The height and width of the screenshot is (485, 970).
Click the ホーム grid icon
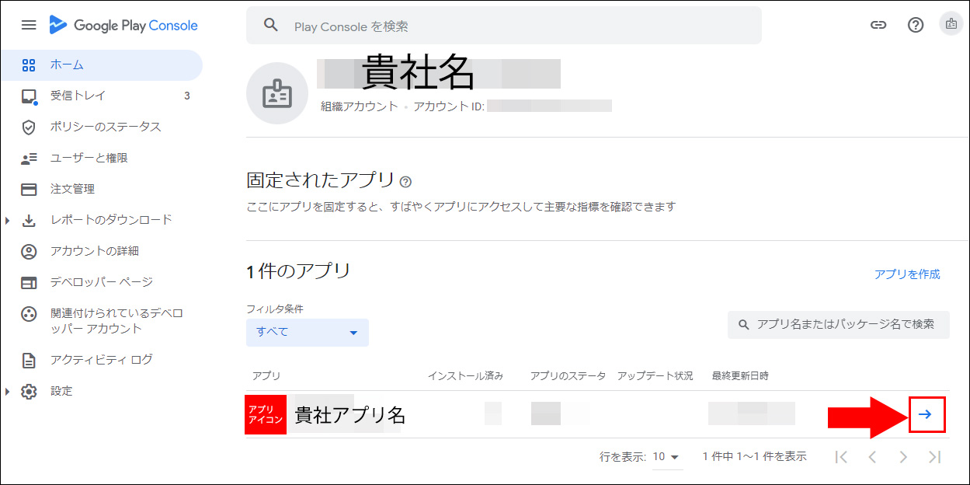click(x=29, y=65)
